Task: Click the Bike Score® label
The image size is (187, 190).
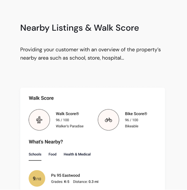Action: (136, 114)
